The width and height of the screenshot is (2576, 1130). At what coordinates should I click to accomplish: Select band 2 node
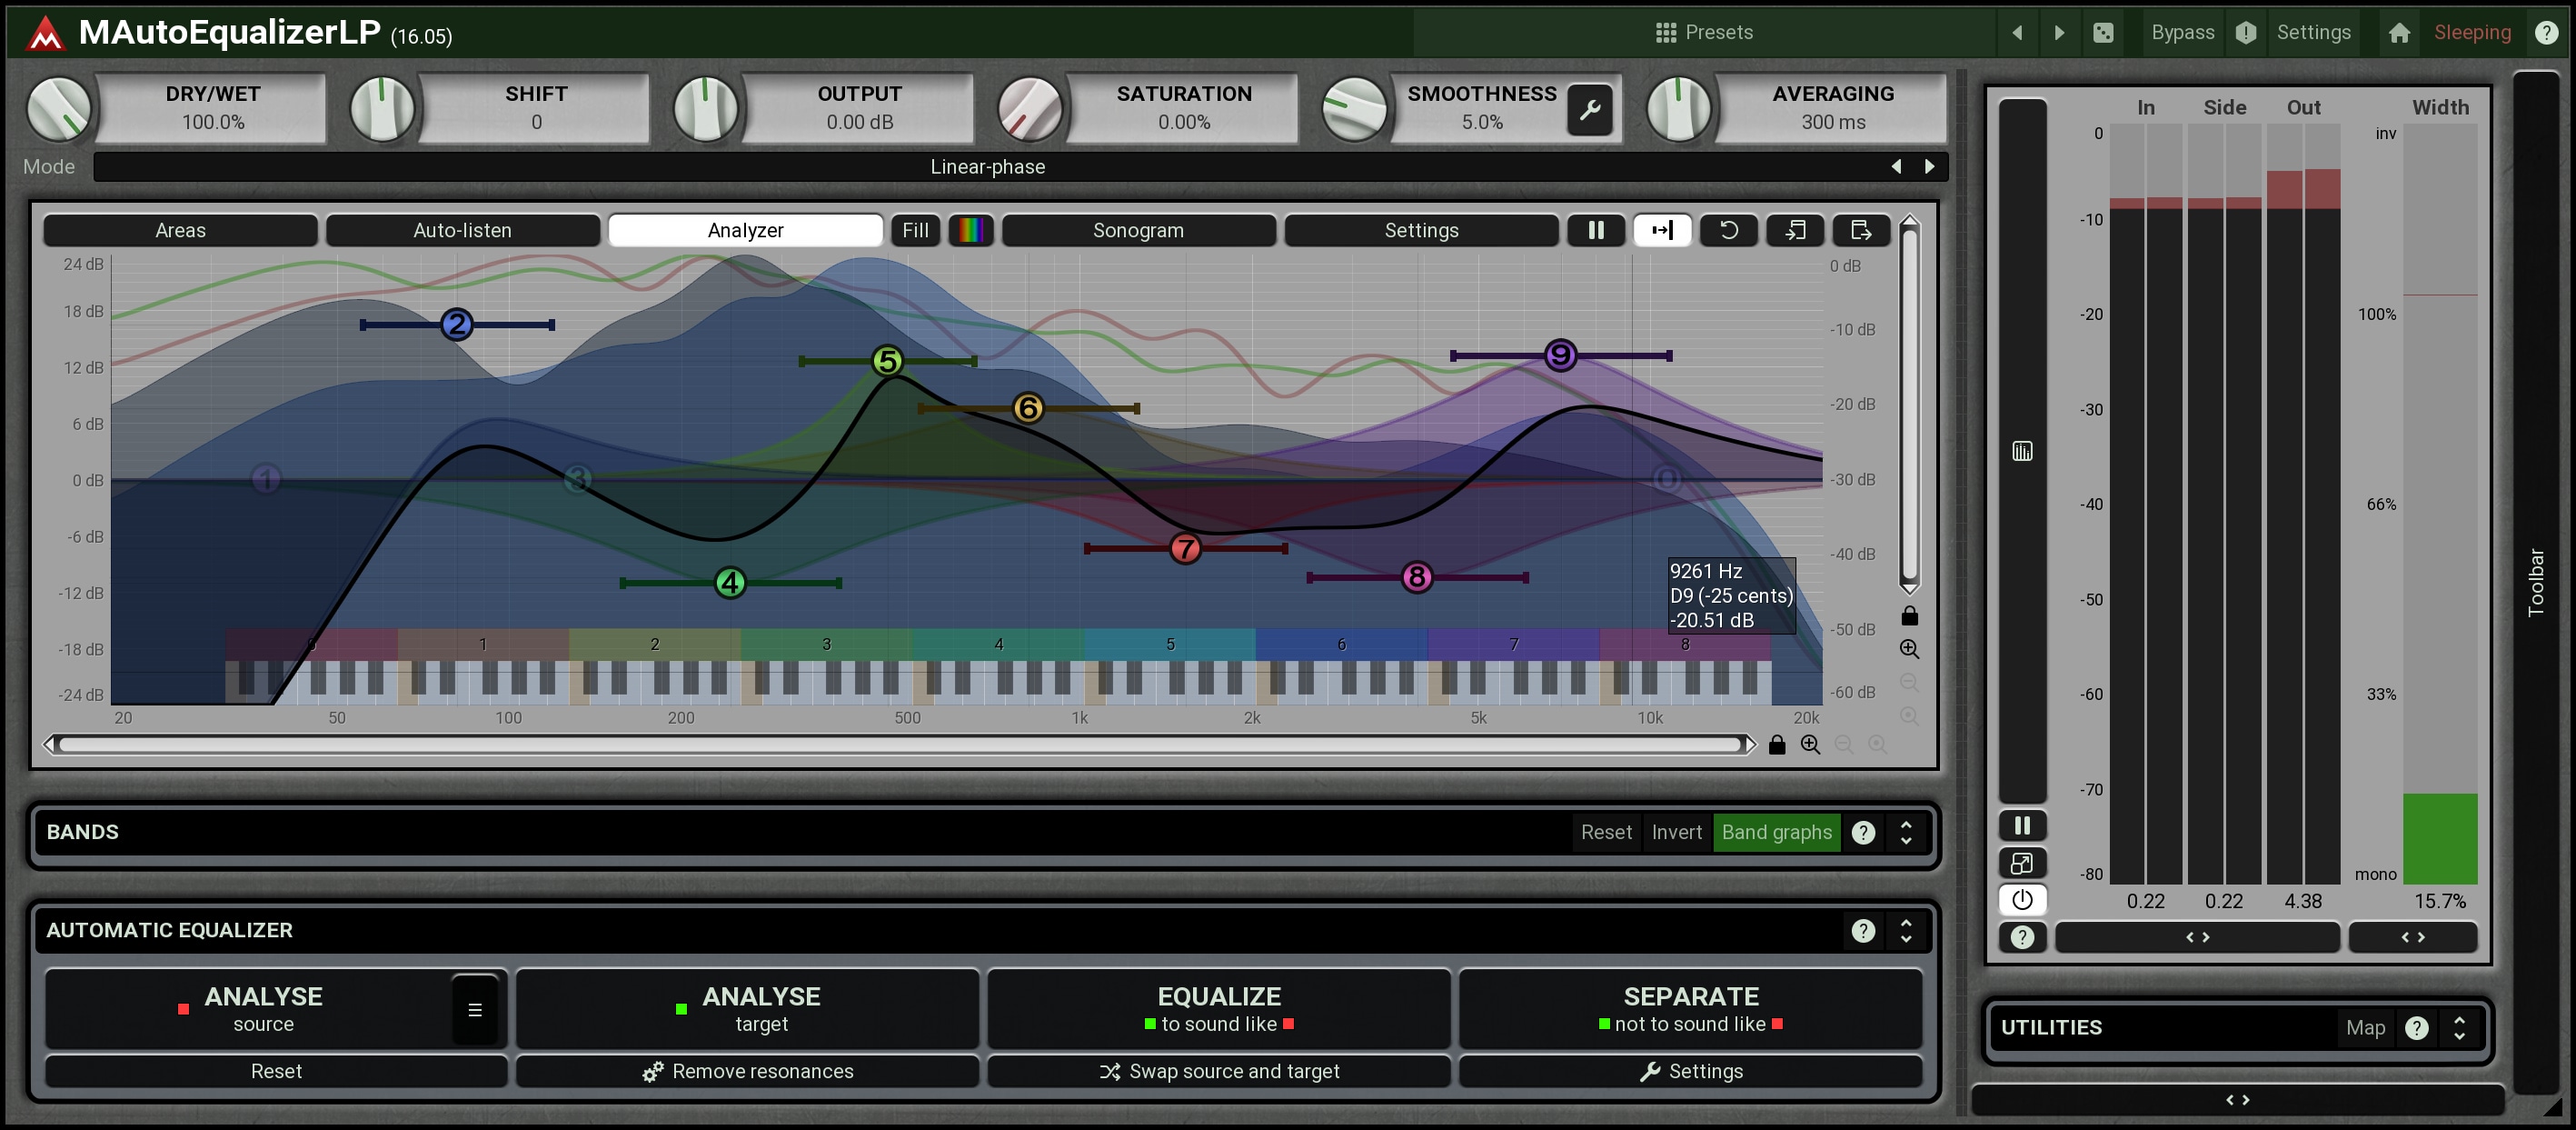[x=456, y=325]
